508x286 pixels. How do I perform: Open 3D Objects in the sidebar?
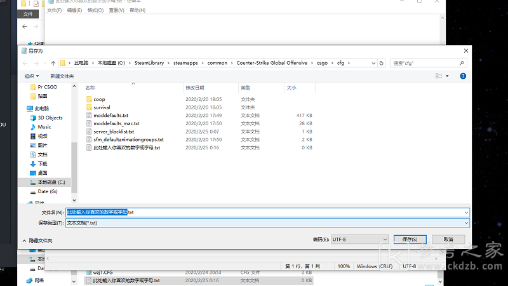[x=50, y=118]
